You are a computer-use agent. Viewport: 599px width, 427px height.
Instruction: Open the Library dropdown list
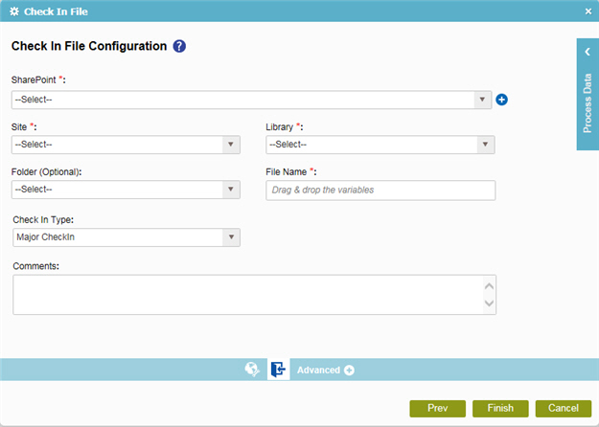(x=380, y=145)
